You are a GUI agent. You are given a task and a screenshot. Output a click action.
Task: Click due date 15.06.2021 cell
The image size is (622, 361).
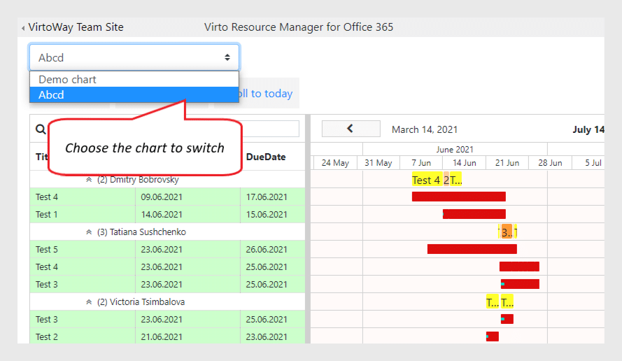click(273, 214)
